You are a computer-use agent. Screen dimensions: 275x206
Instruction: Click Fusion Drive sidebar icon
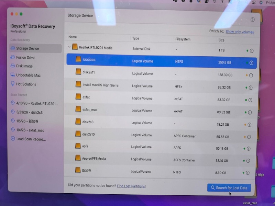(13, 57)
